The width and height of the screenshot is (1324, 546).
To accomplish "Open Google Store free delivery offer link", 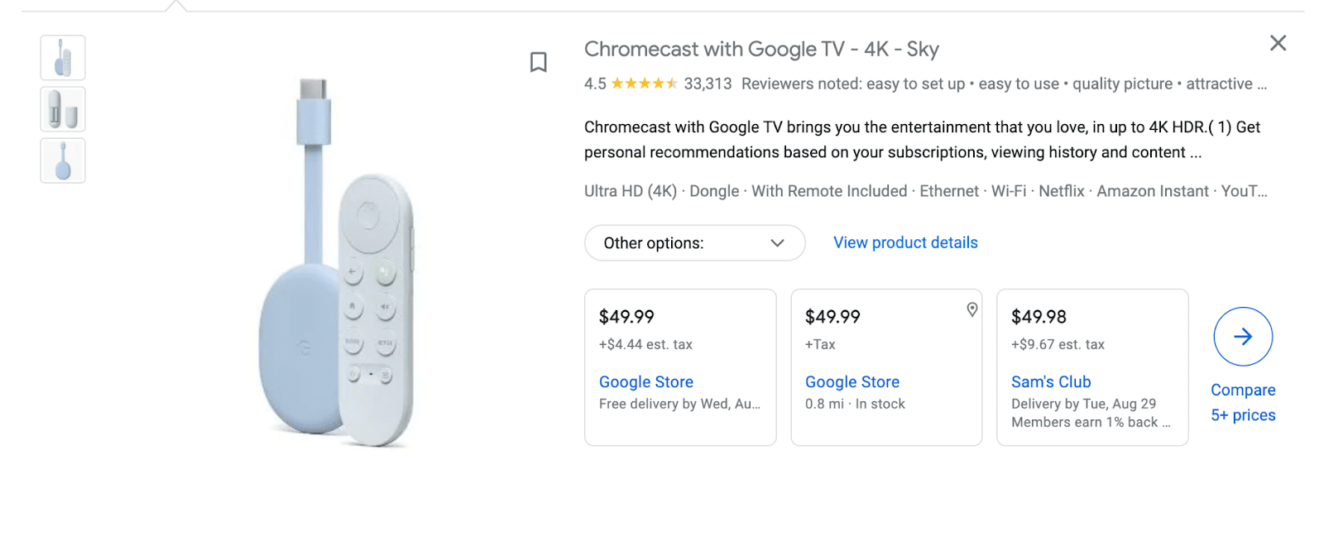I will [645, 382].
